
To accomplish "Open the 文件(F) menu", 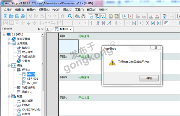I will point(8,10).
